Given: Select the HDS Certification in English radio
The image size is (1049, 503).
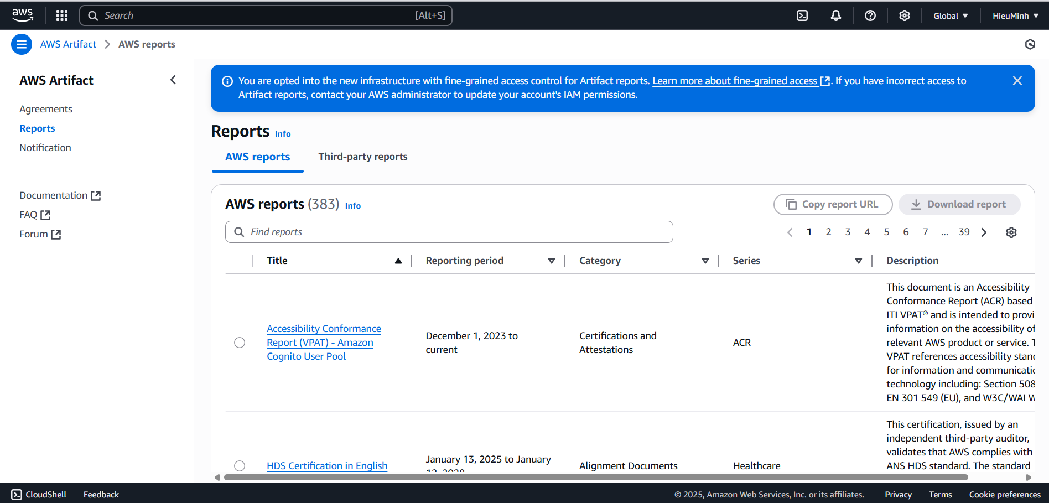Looking at the screenshot, I should tap(240, 466).
